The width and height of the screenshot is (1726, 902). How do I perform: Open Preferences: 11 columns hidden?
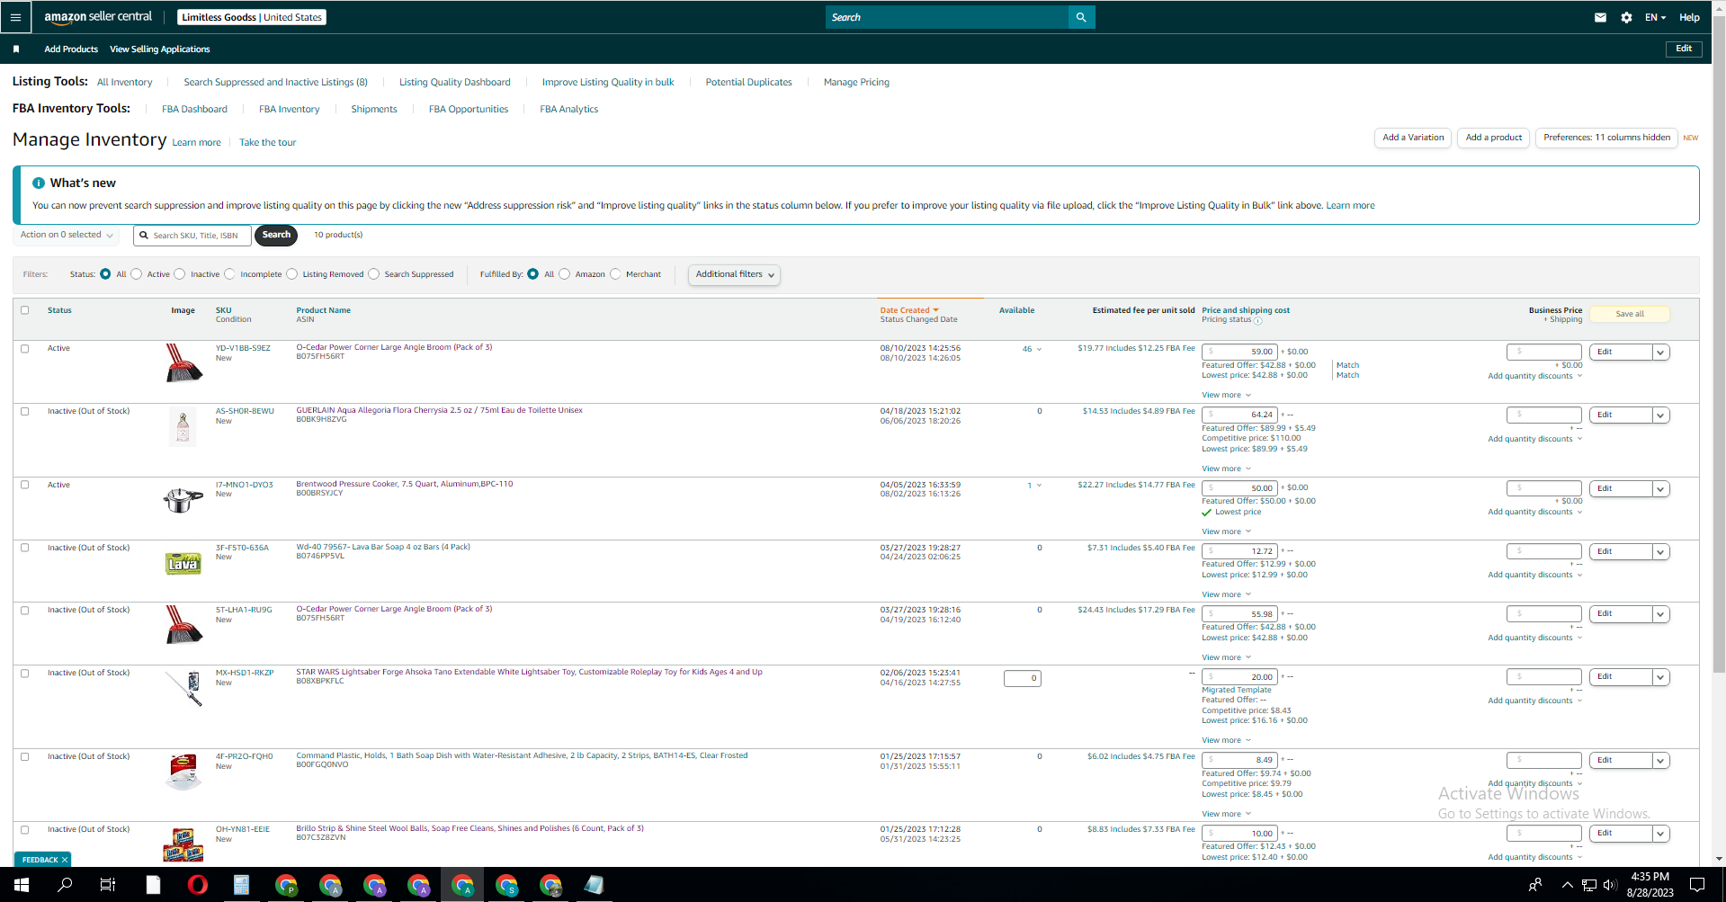click(x=1606, y=138)
